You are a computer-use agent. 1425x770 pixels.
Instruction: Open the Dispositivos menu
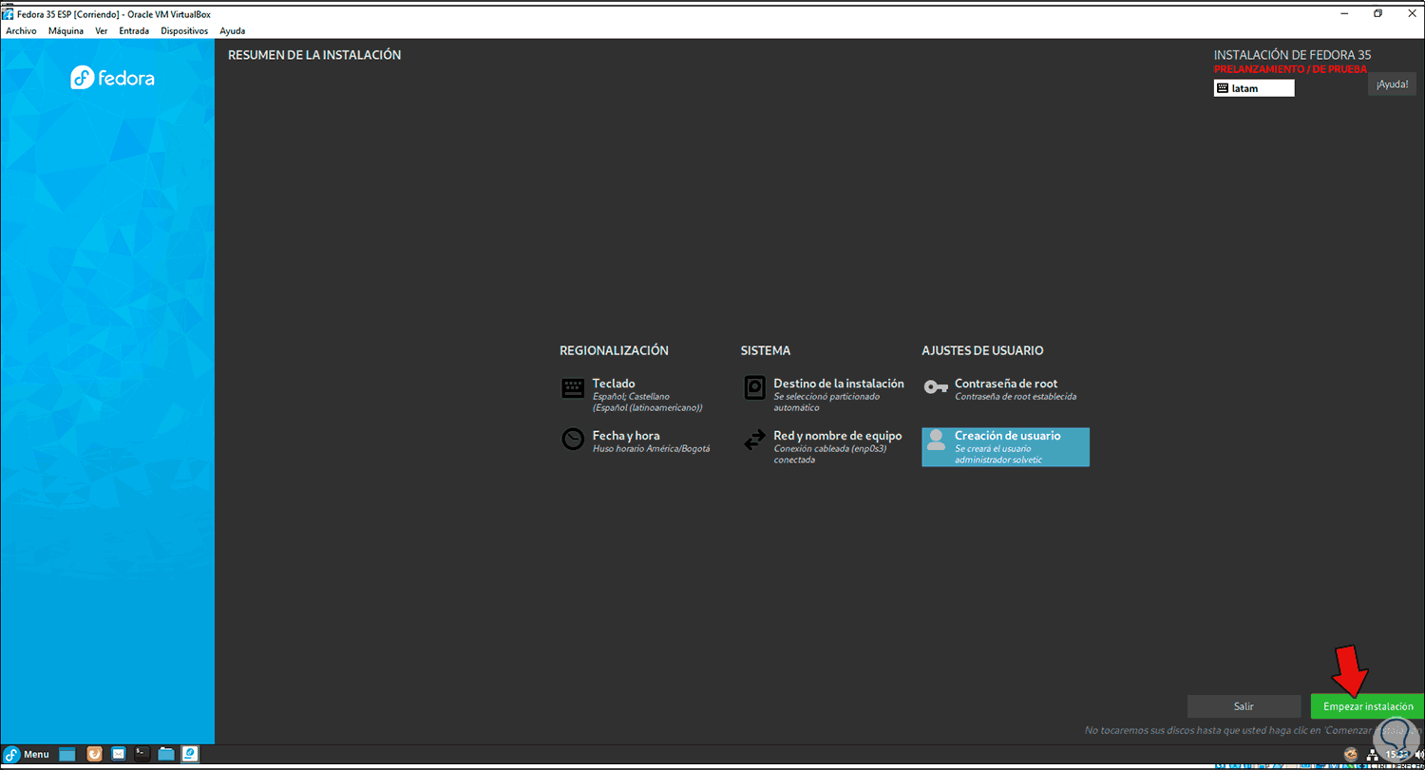pyautogui.click(x=184, y=30)
